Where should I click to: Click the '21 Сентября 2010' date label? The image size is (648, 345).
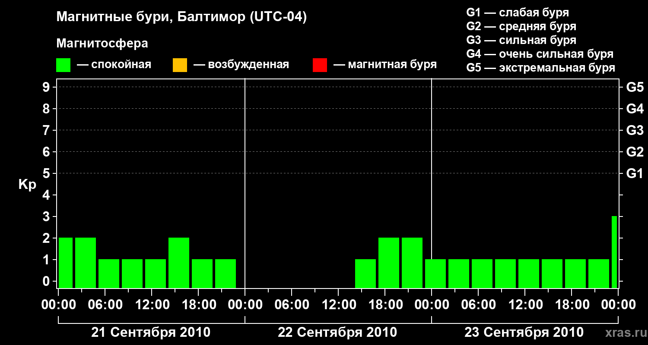tap(151, 332)
